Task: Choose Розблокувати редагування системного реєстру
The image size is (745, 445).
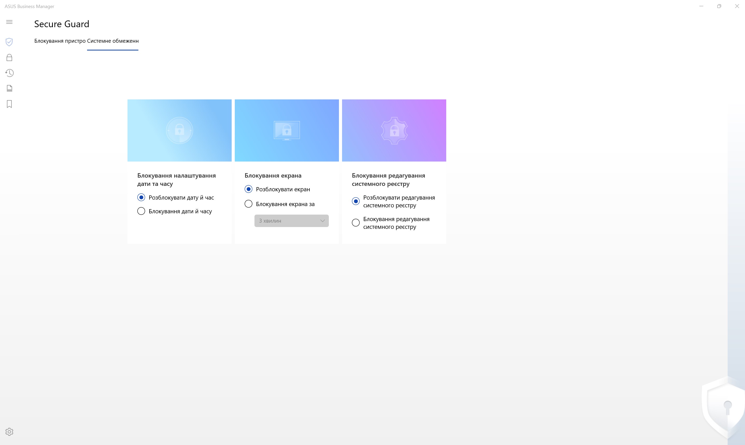Action: pyautogui.click(x=356, y=201)
